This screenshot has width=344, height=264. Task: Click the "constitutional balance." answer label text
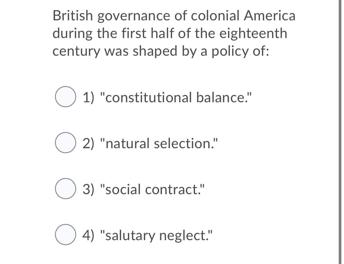[176, 97]
